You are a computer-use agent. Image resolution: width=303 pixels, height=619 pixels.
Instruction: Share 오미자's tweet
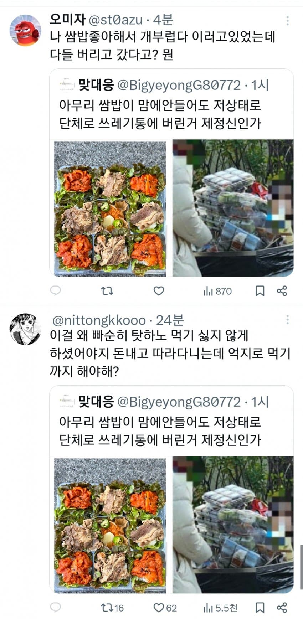click(282, 291)
